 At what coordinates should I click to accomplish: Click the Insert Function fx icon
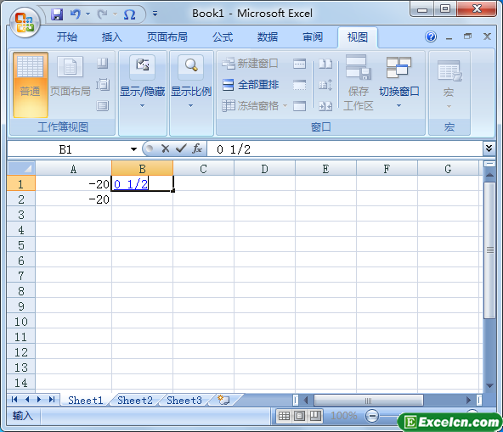pos(197,149)
